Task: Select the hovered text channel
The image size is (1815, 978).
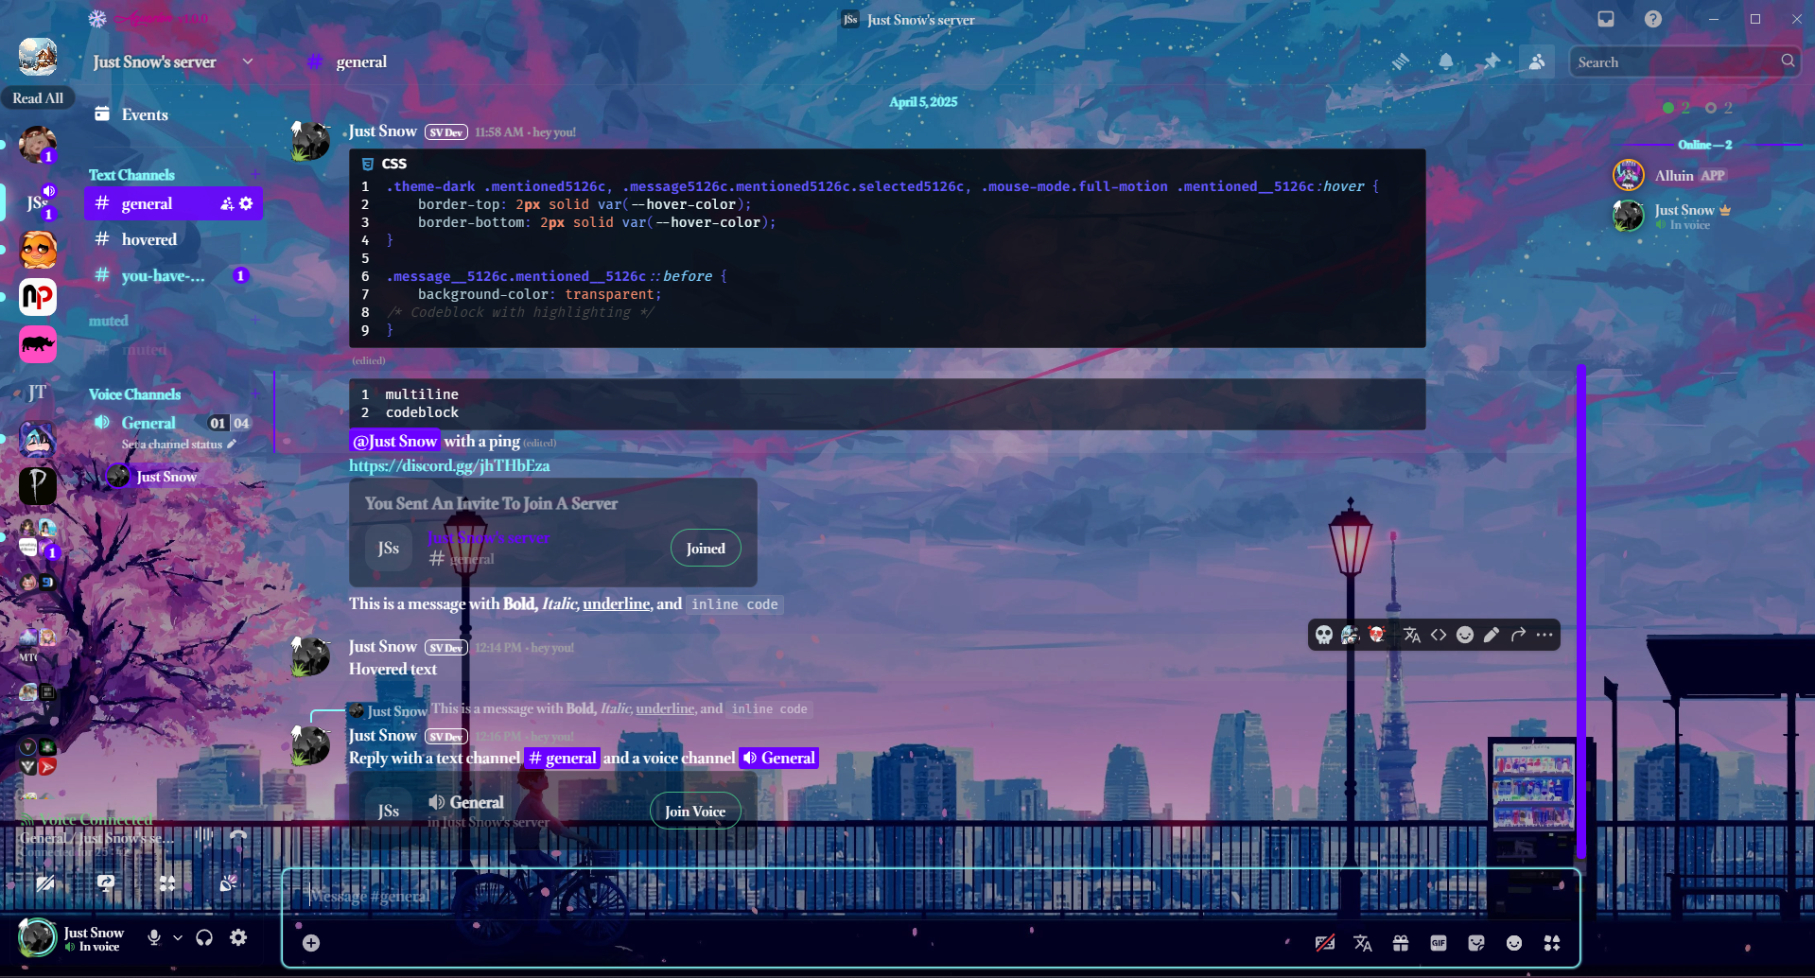Action: 173,239
